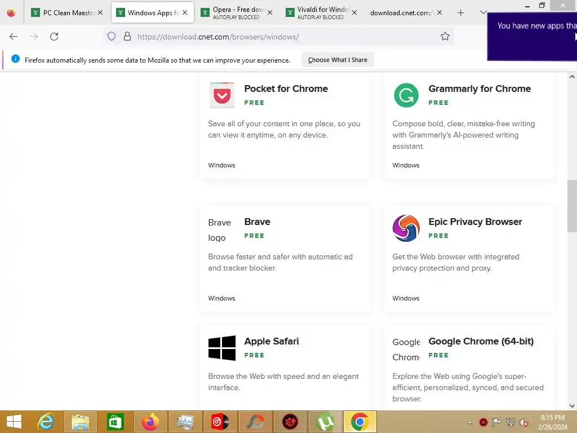Launch Google Chrome from taskbar
577x433 pixels.
pos(360,422)
